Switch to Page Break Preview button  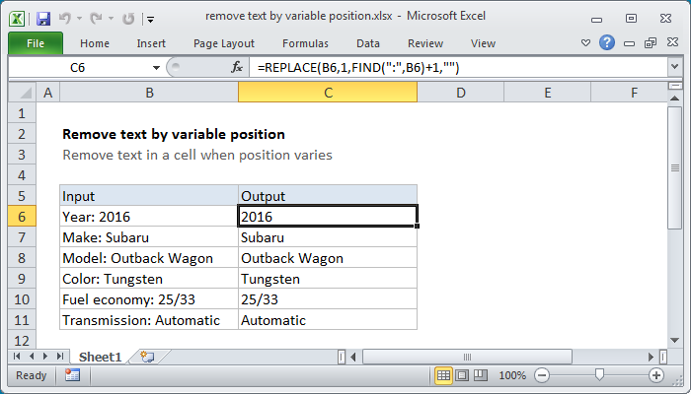(x=481, y=375)
